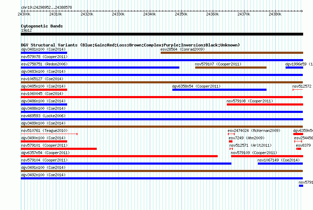This screenshot has height=210, width=313.
Task: Click dgv3492n100 (Coe2014) label
Action: coord(43,175)
